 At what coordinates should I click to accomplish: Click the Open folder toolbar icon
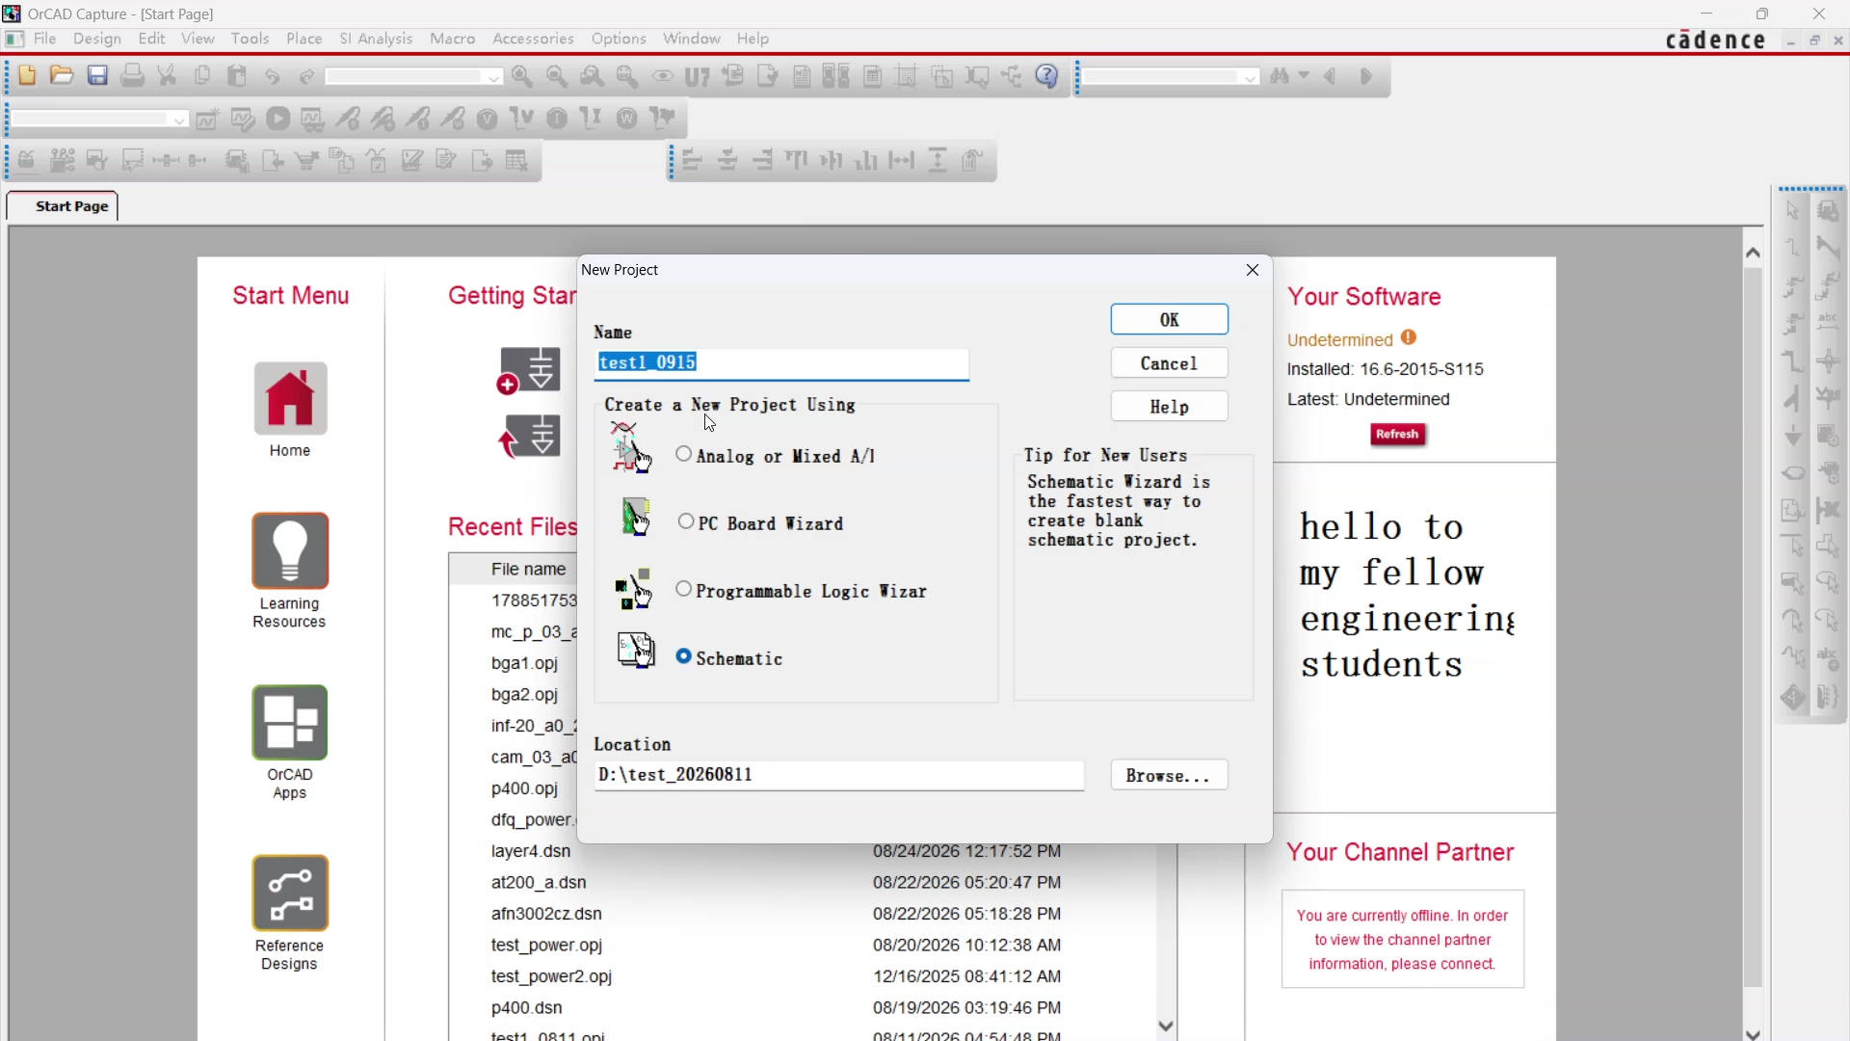point(62,76)
